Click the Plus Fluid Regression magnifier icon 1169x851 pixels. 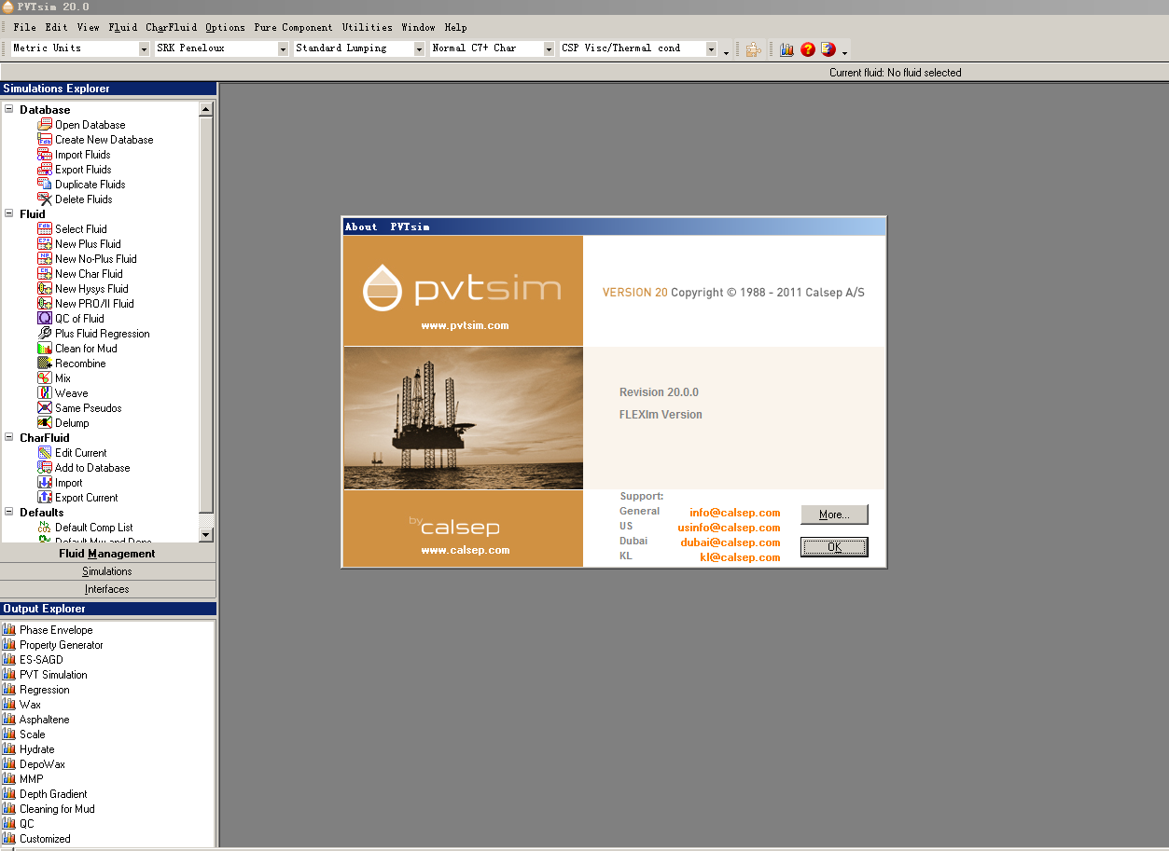[45, 333]
